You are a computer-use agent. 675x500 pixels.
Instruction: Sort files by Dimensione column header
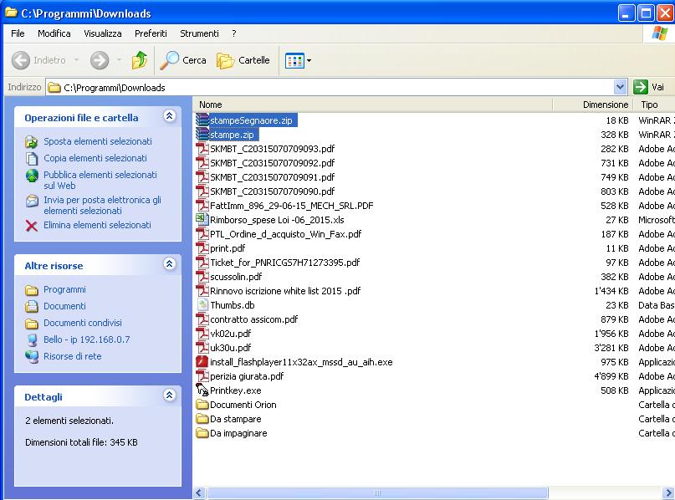click(x=605, y=105)
